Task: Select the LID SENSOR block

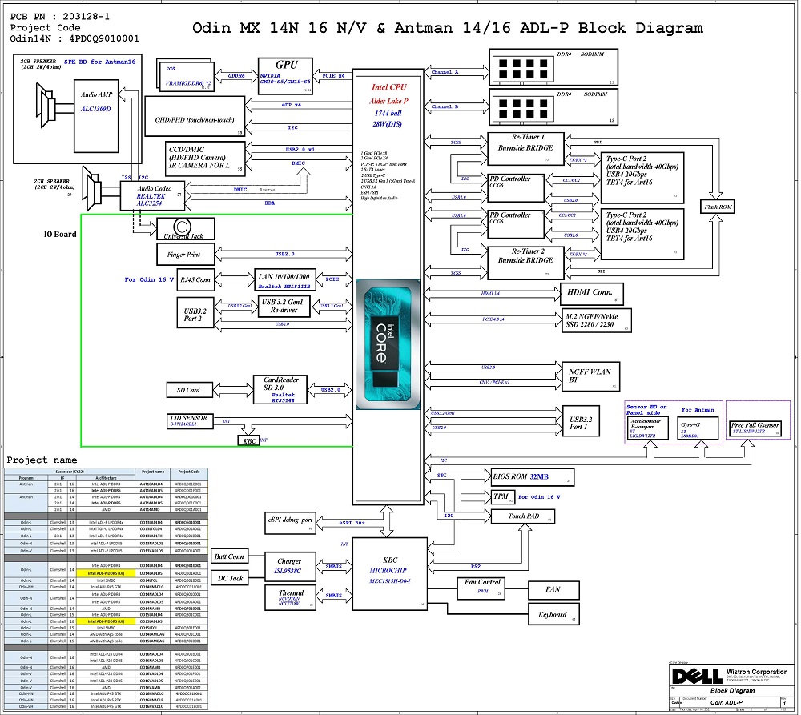Action: (190, 421)
